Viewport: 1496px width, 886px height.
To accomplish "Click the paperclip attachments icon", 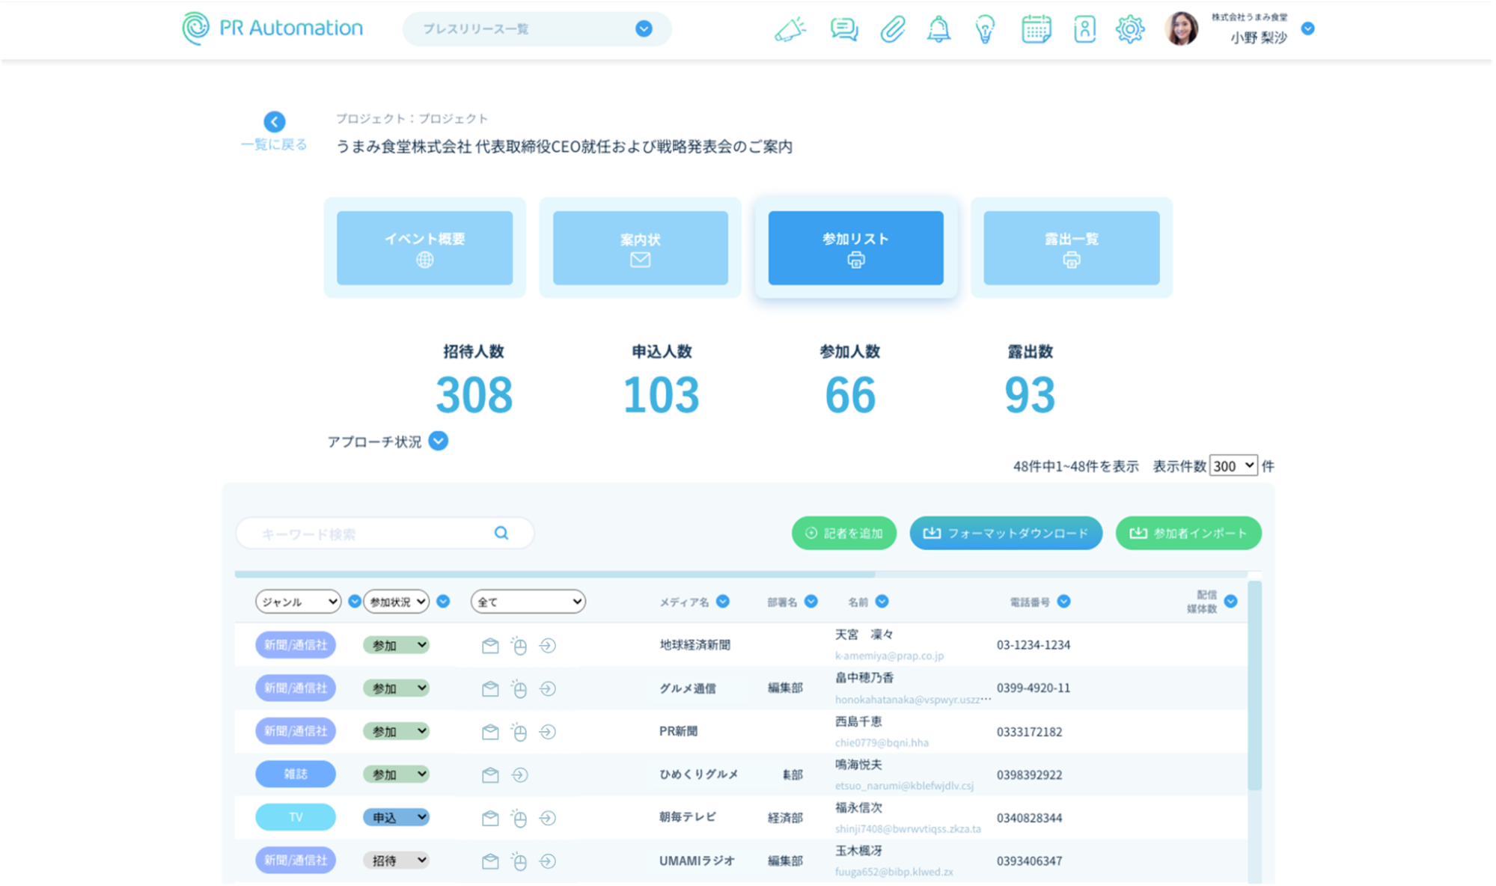I will click(892, 30).
